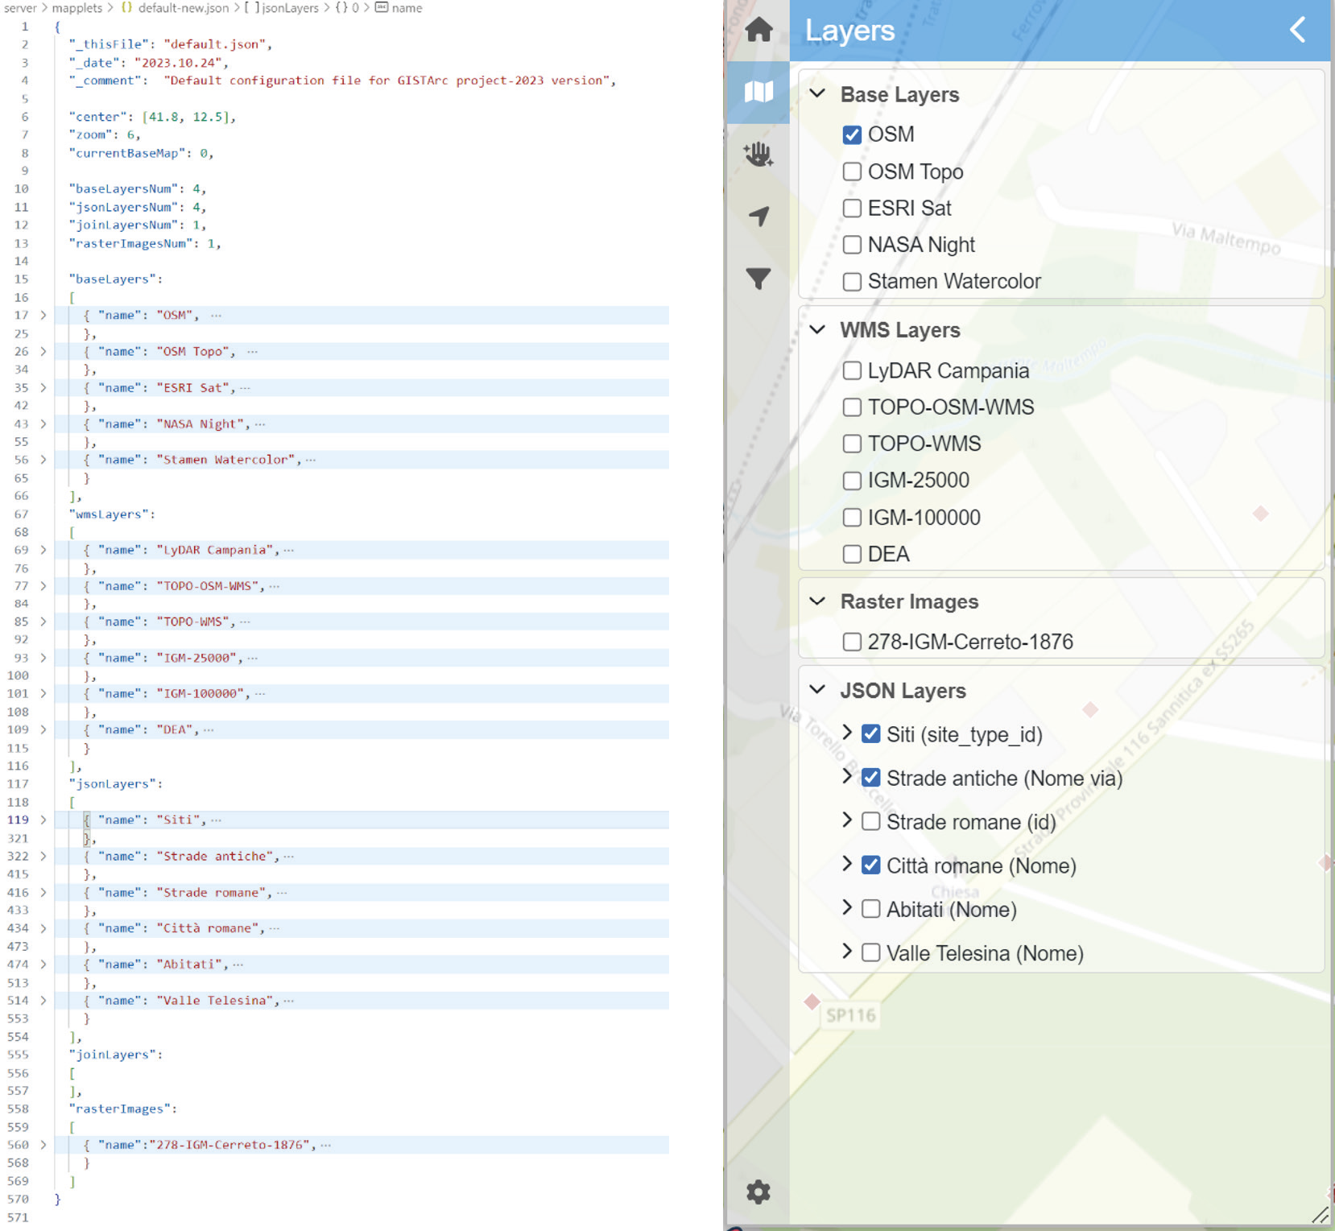Screen dimensions: 1335x1231
Task: Uncheck the Città romane (Nome) layer
Action: point(870,865)
